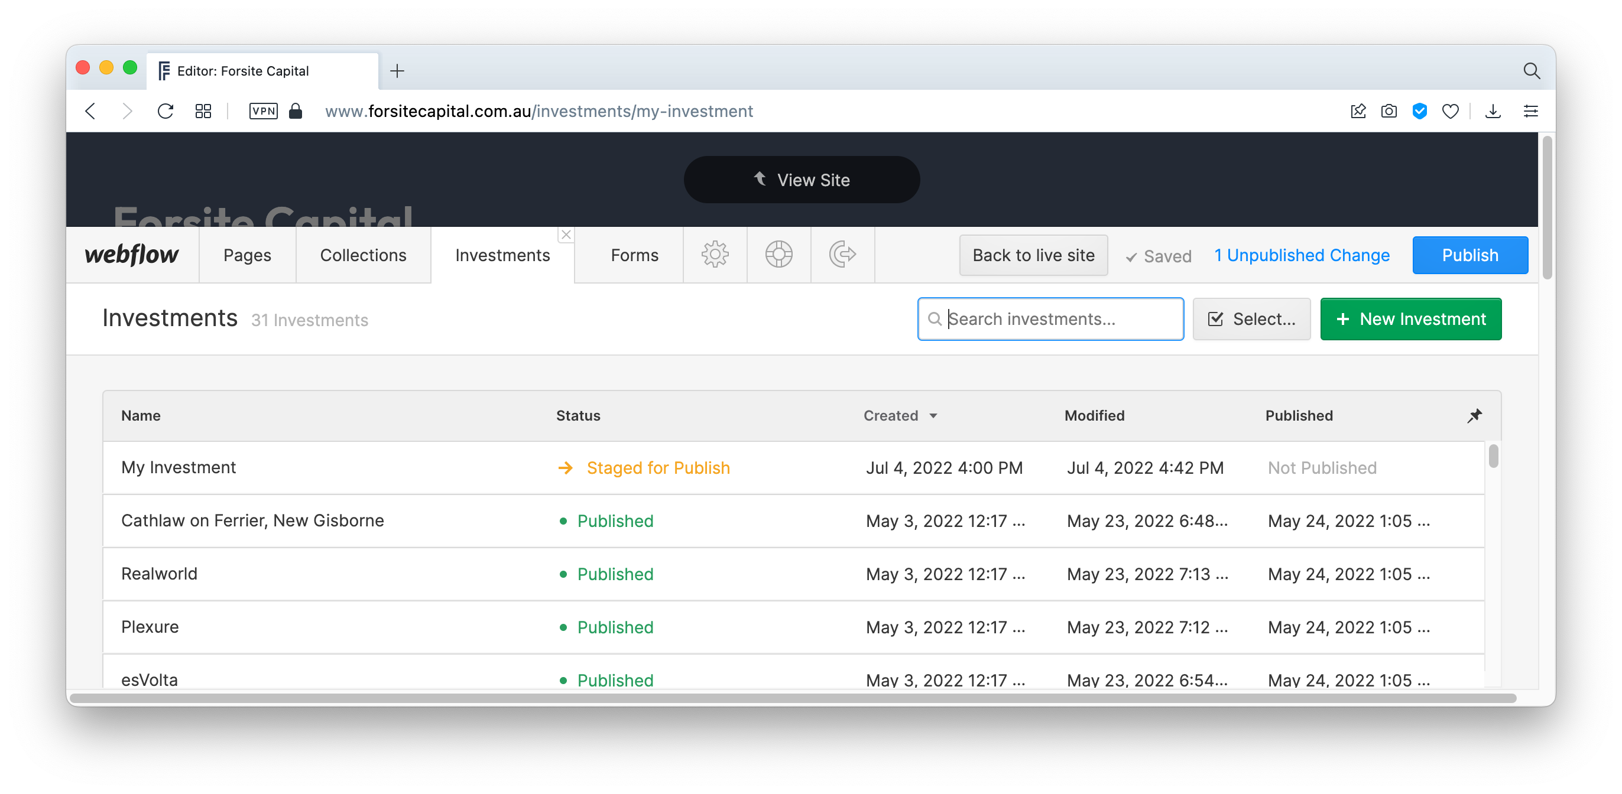Open the My Investment row
The image size is (1622, 794).
793,467
